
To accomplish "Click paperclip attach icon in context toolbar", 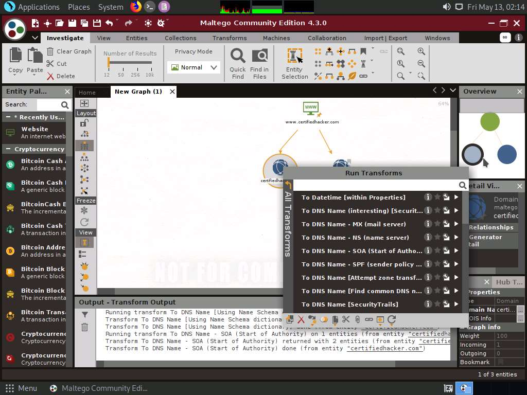I will click(357, 319).
